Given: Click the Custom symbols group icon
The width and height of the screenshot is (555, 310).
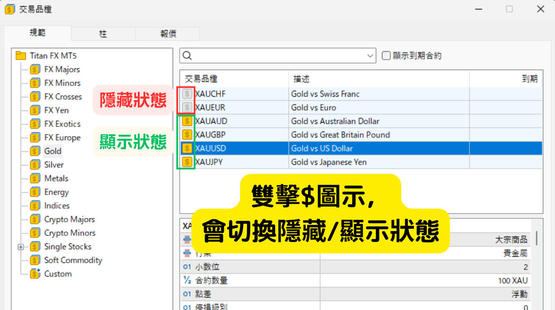Looking at the screenshot, I should [x=35, y=274].
